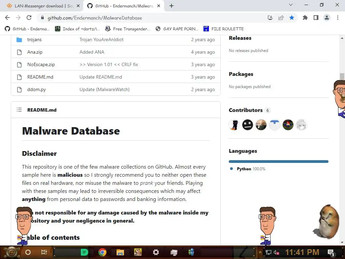
Task: Open the Packages section heading
Action: [241, 74]
